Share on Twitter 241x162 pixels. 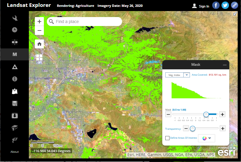coord(225,5)
